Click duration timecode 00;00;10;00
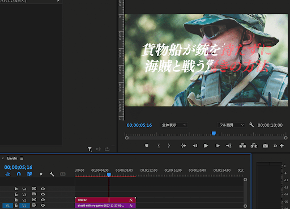Viewport: 290px width, 209px height. (x=270, y=125)
